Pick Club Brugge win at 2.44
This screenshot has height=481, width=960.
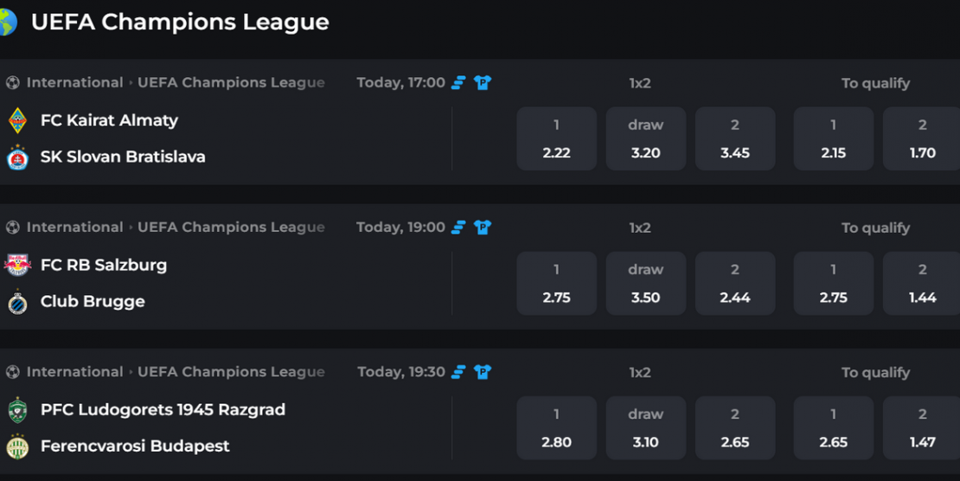(x=735, y=283)
